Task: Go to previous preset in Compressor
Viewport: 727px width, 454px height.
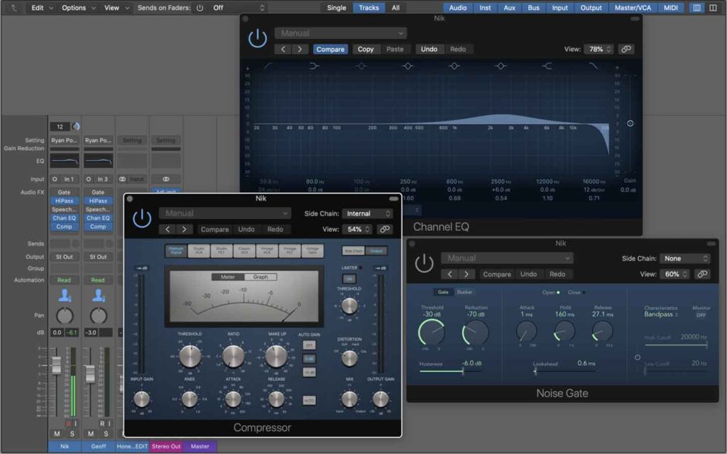Action: [x=168, y=229]
